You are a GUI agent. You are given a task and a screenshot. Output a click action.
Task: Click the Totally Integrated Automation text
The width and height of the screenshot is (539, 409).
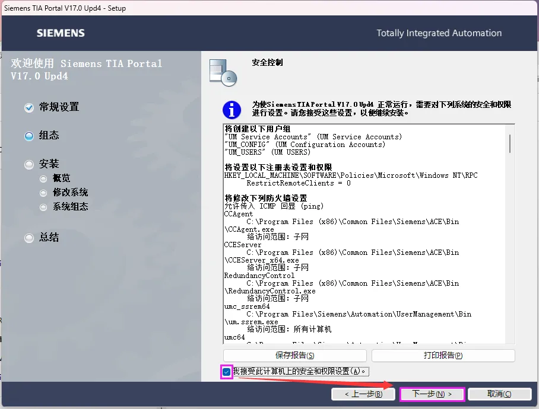439,33
